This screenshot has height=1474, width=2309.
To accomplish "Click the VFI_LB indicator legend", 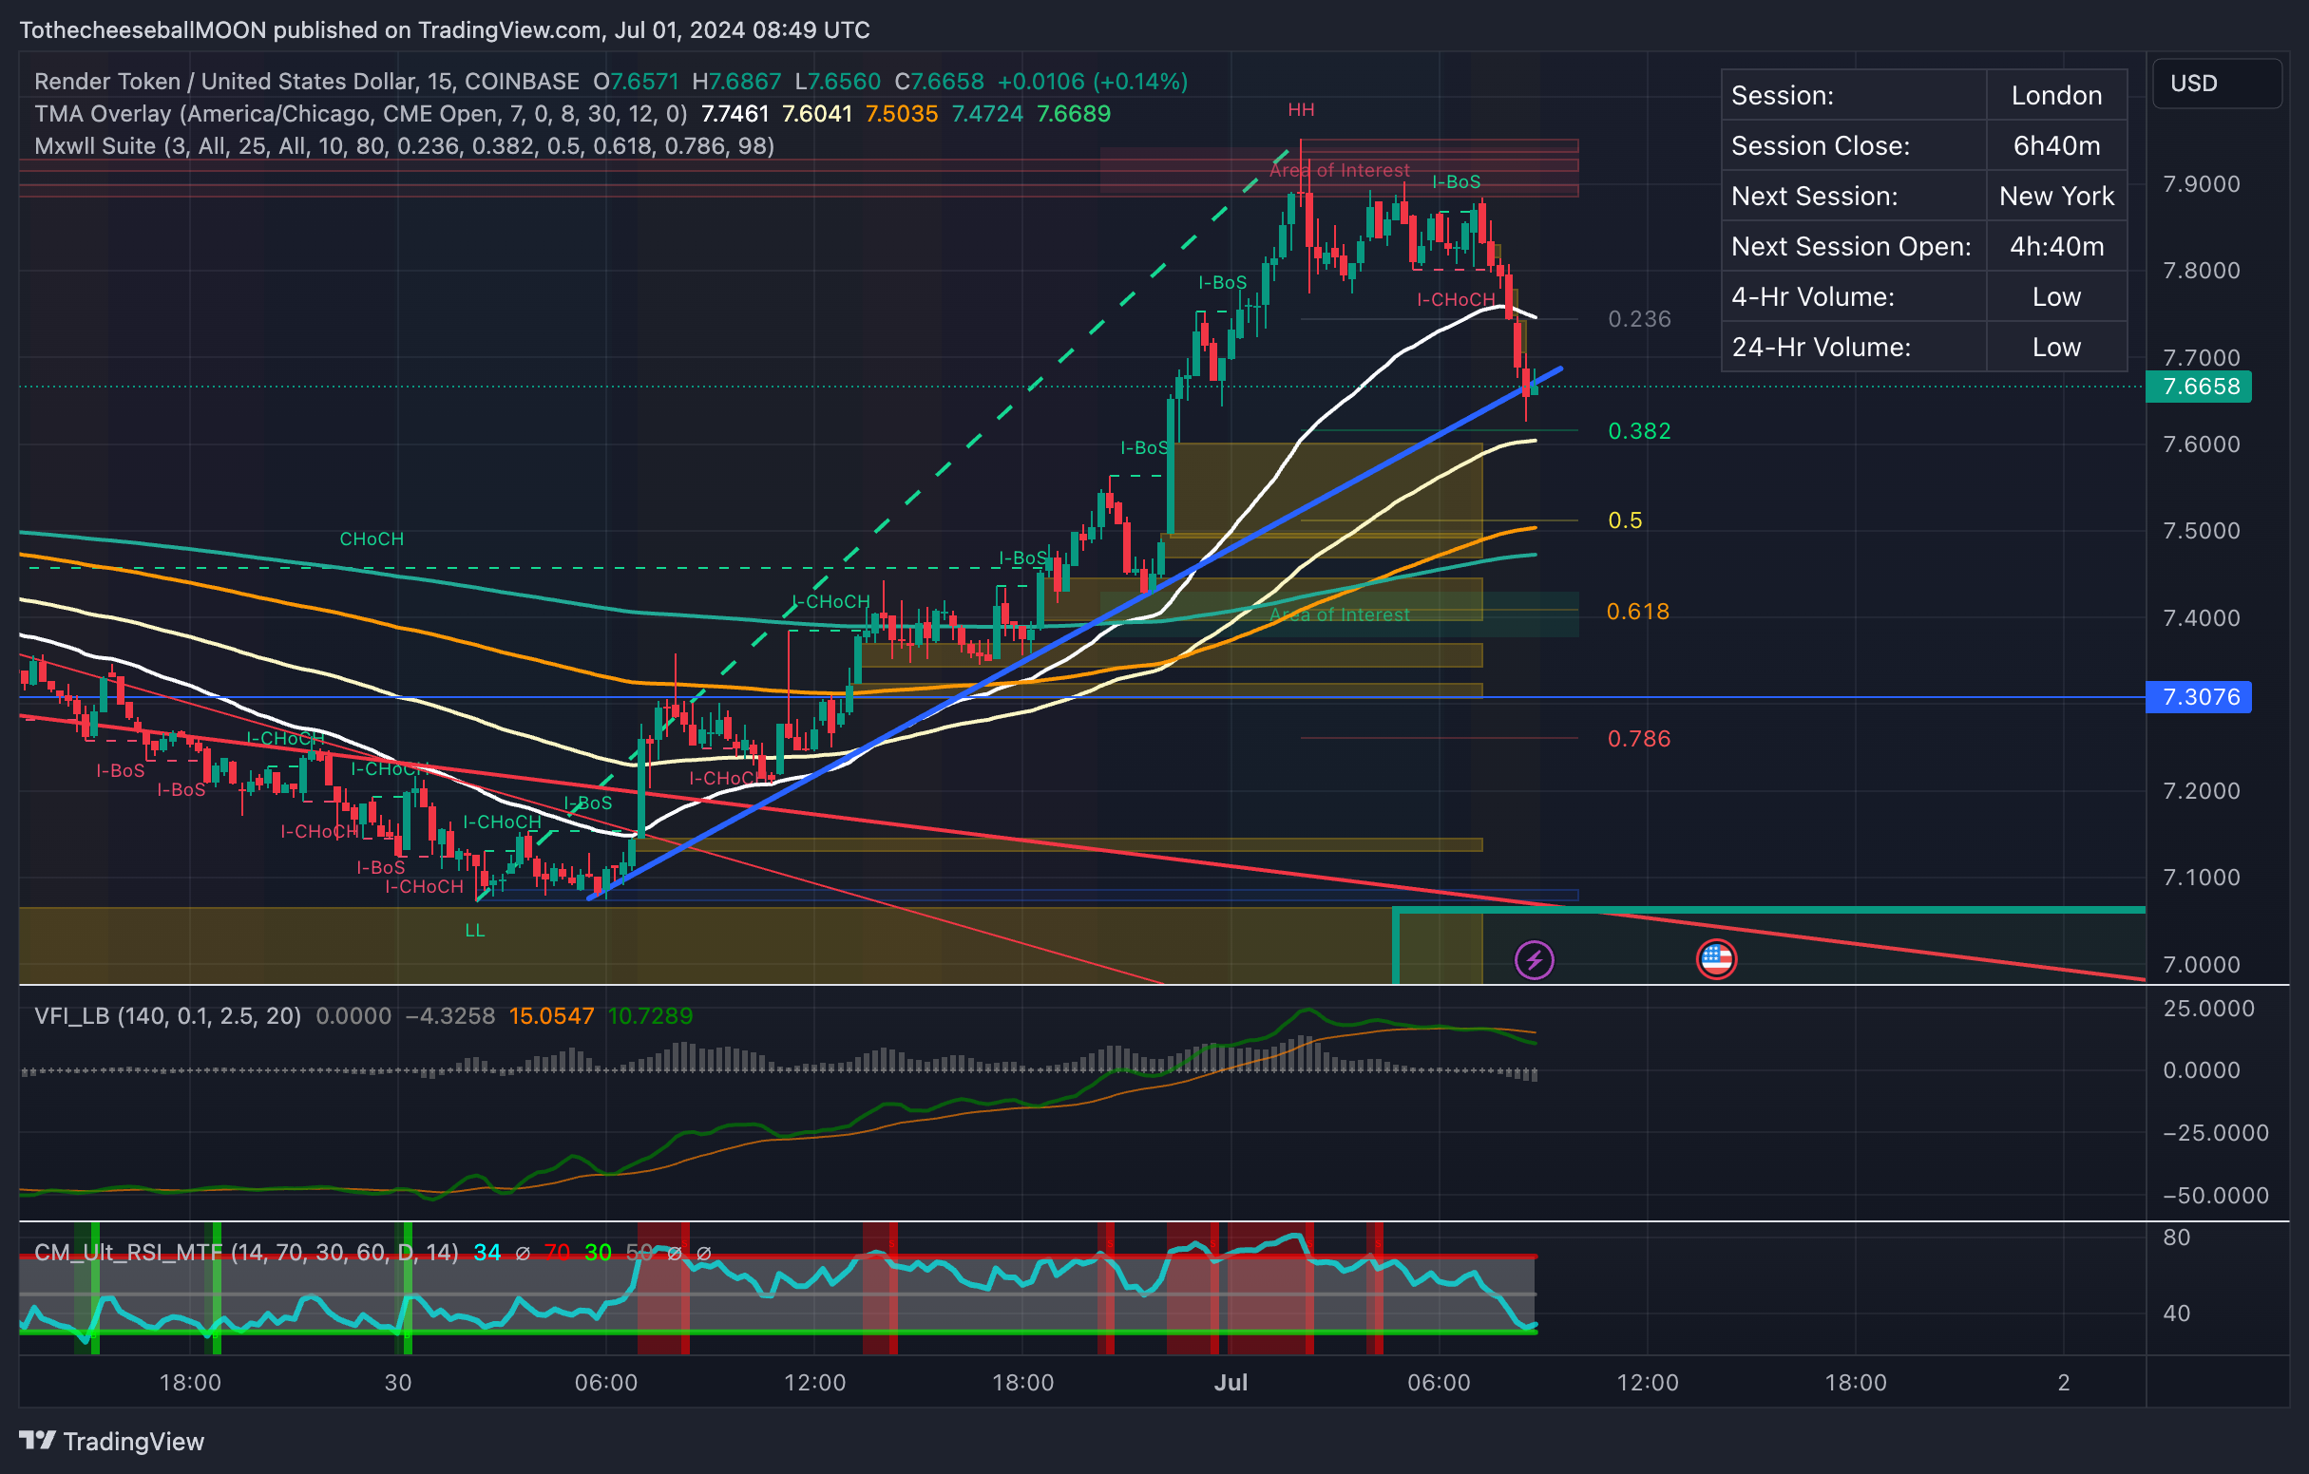I will (x=167, y=1016).
